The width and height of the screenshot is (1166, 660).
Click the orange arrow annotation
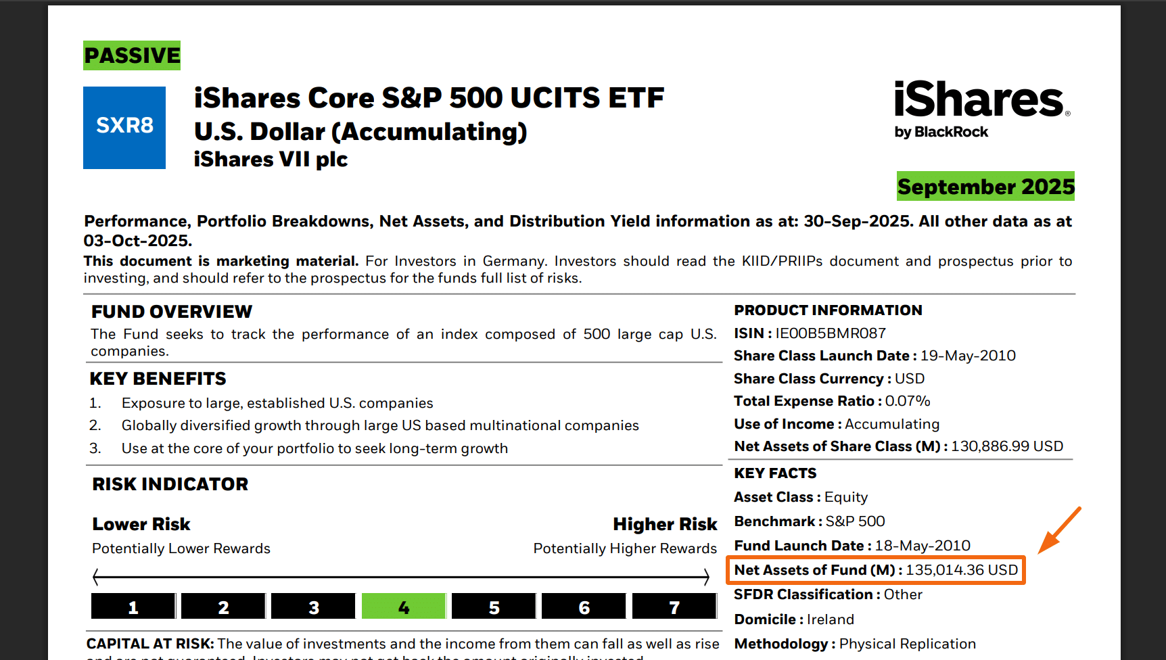click(1059, 530)
